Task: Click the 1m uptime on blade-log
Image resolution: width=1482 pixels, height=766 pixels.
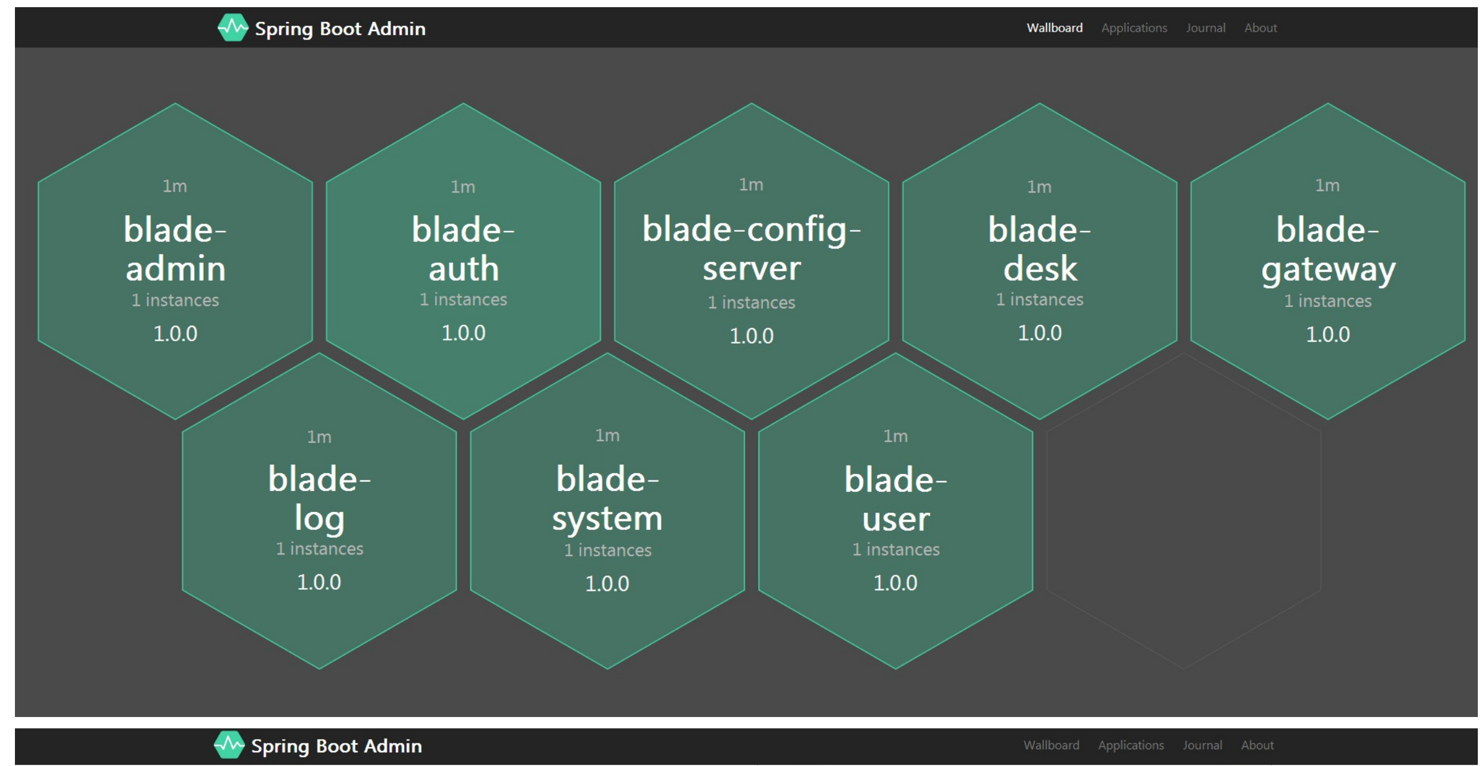Action: point(319,437)
